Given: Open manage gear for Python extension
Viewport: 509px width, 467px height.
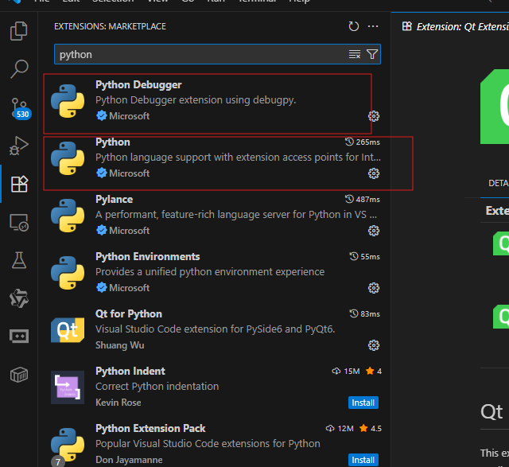Looking at the screenshot, I should pos(374,173).
